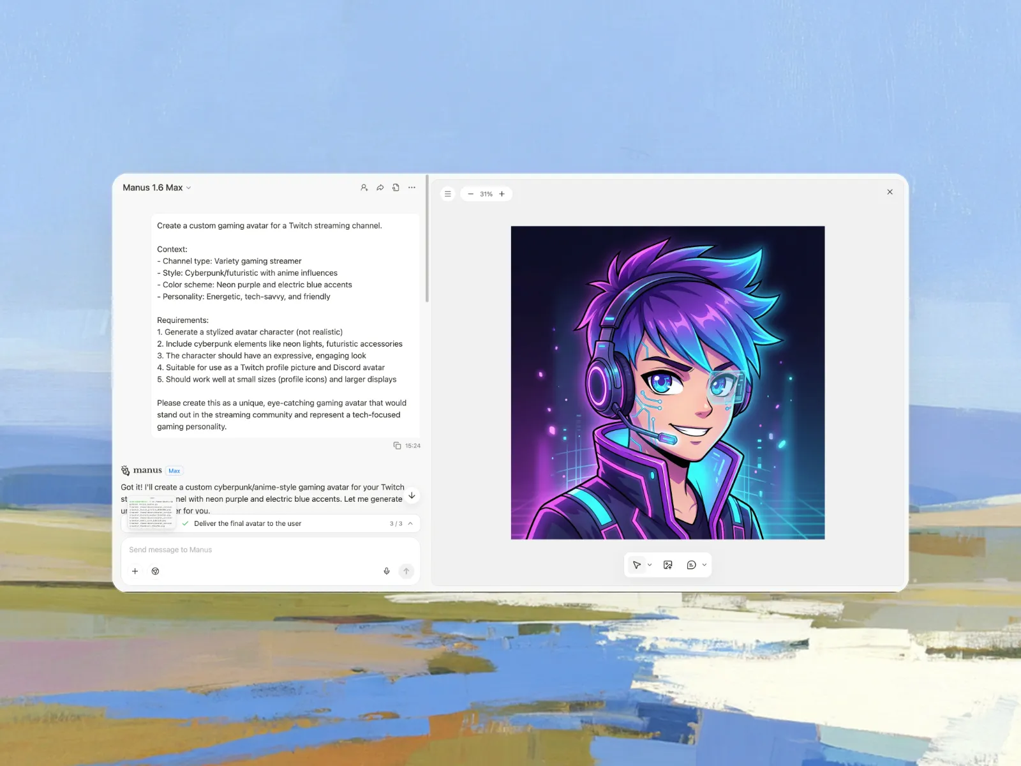Image resolution: width=1021 pixels, height=766 pixels.
Task: Open the hamburger menu in preview panel
Action: coord(448,194)
